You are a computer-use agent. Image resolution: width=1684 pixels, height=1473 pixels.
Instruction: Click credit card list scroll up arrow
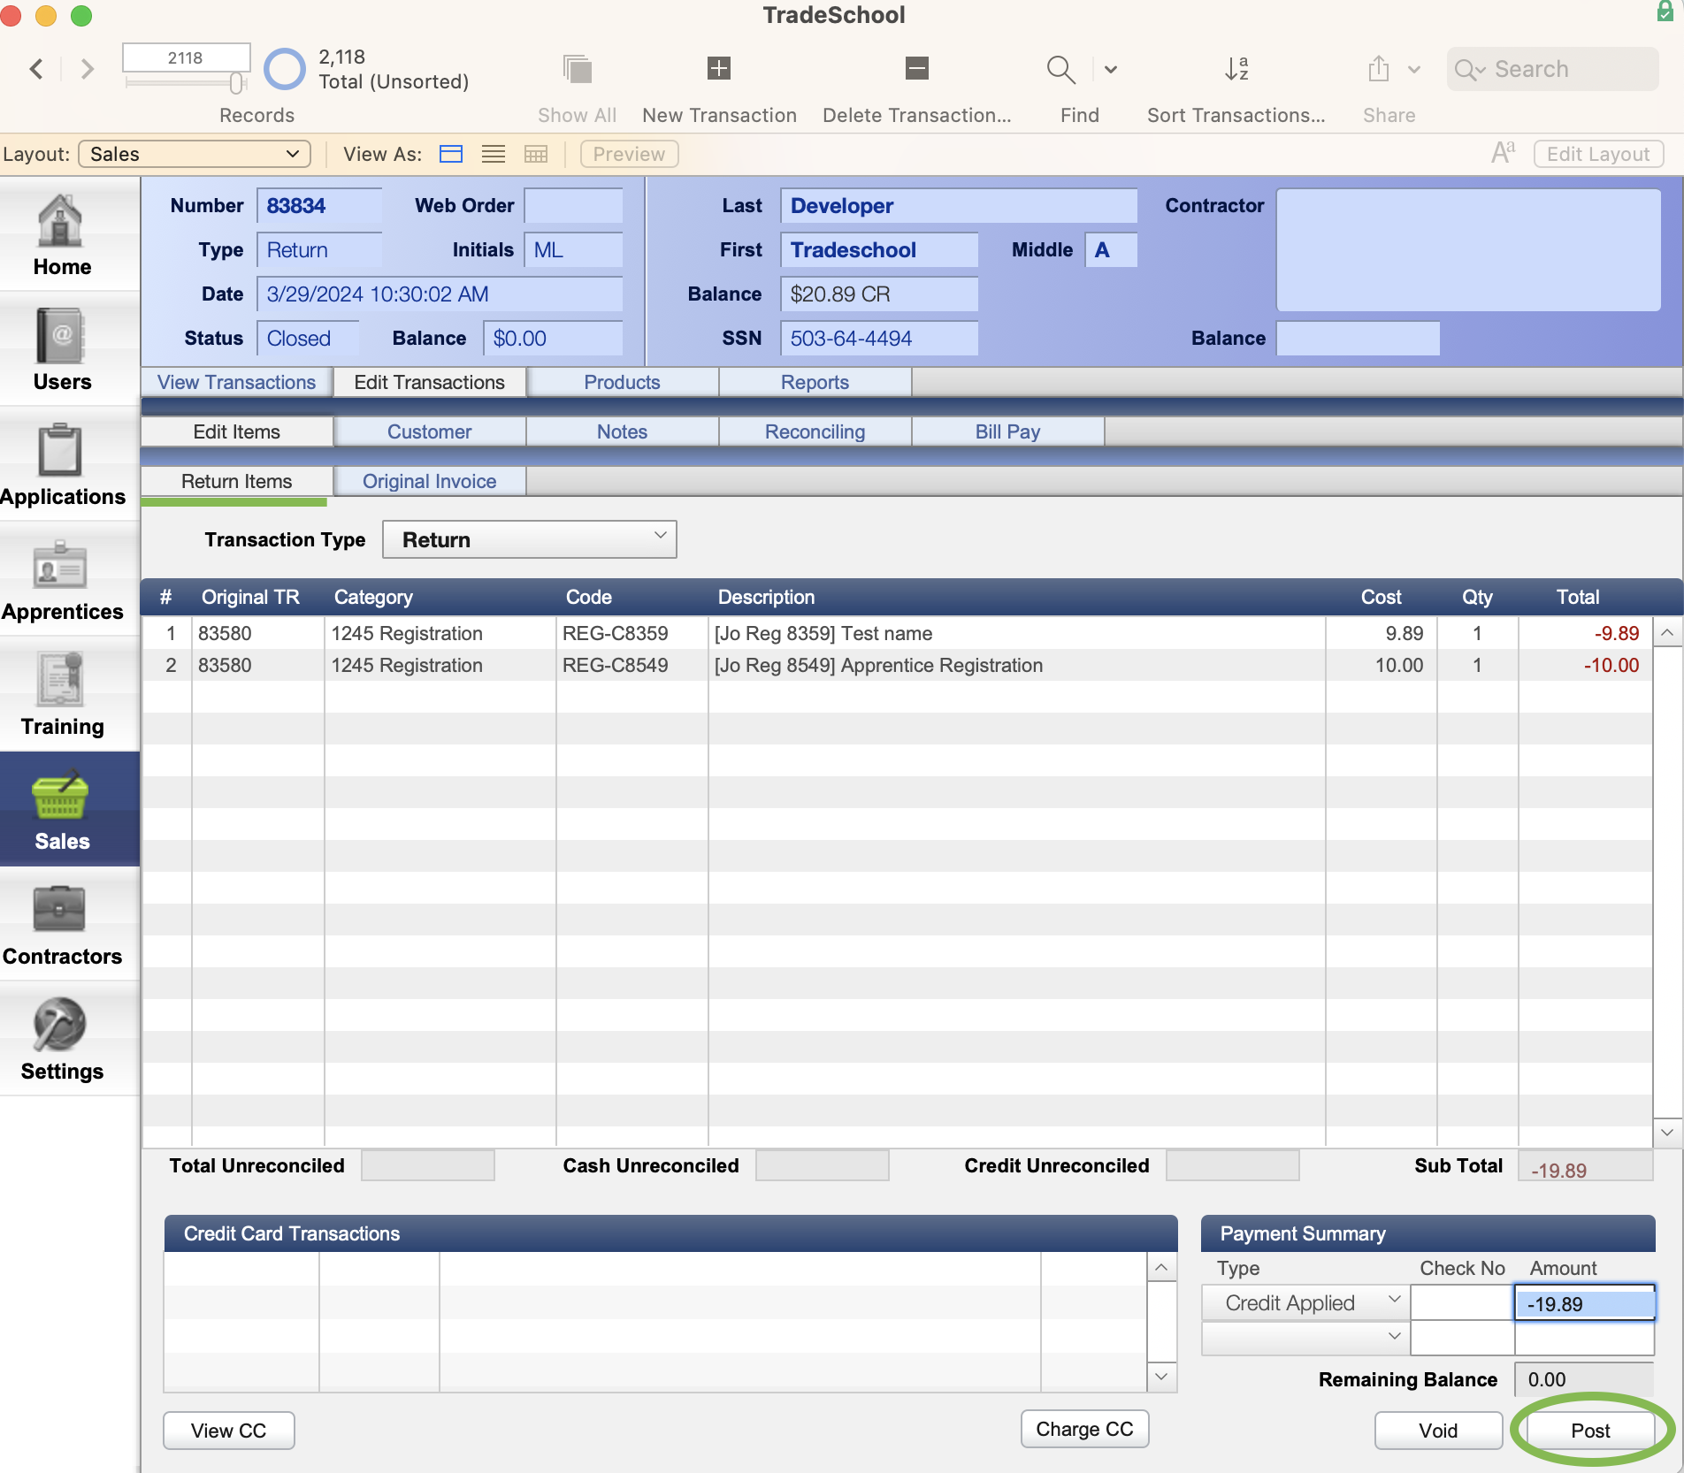click(x=1161, y=1267)
